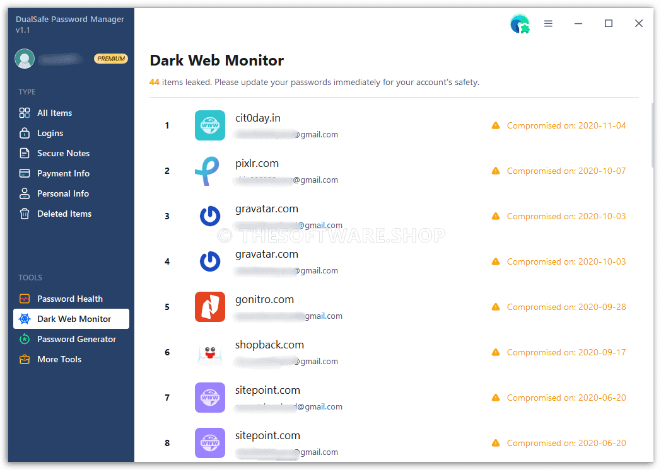661x470 pixels.
Task: Click the Password Health heartbeat icon
Action: click(25, 299)
